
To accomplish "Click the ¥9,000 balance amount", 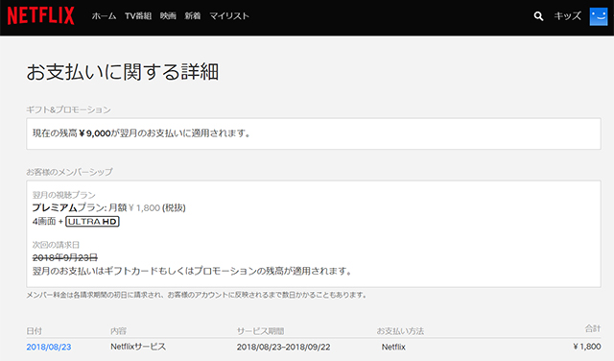I will tap(95, 133).
